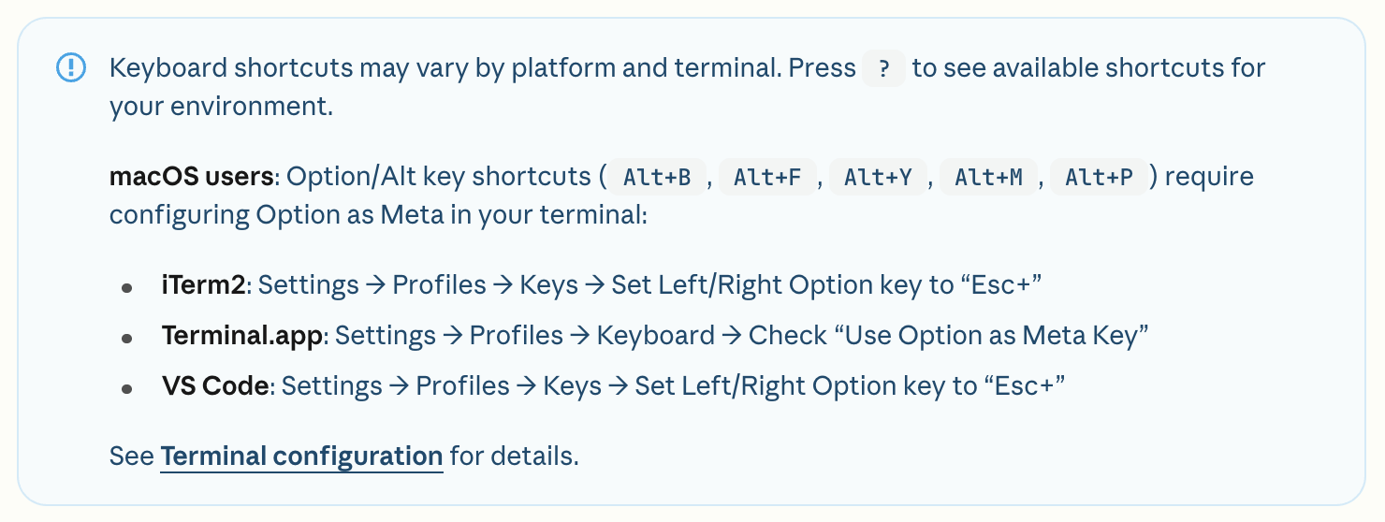
Task: Click the Alt+M shortcut code chip
Action: [988, 178]
